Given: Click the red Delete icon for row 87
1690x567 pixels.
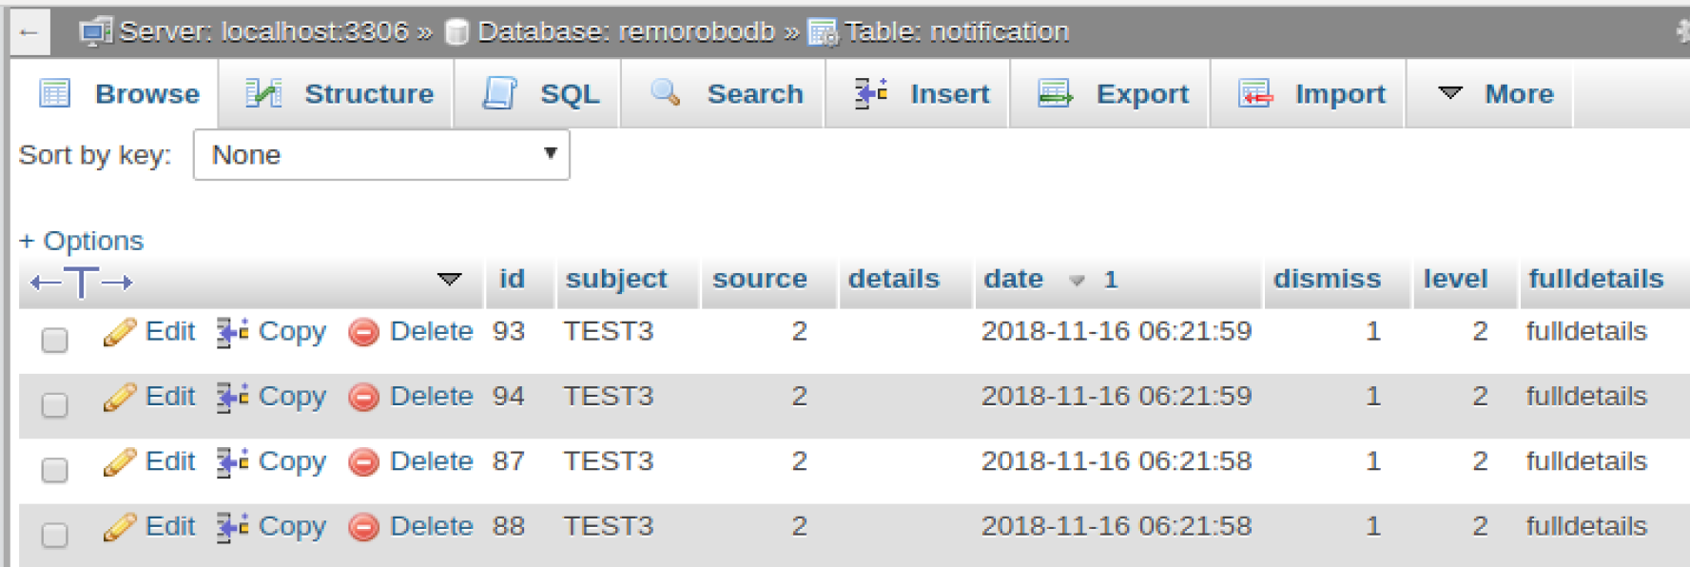Looking at the screenshot, I should coord(363,462).
